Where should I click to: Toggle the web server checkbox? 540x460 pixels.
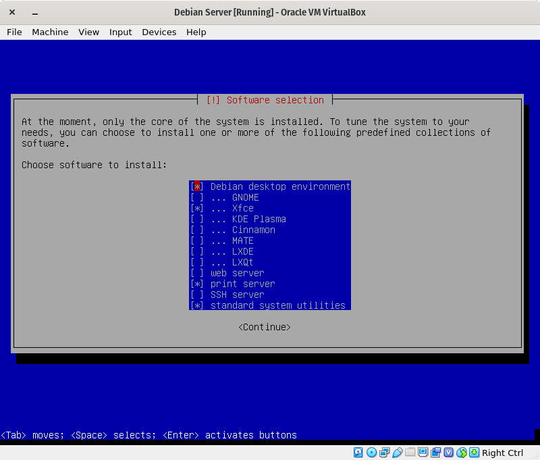[x=197, y=274]
